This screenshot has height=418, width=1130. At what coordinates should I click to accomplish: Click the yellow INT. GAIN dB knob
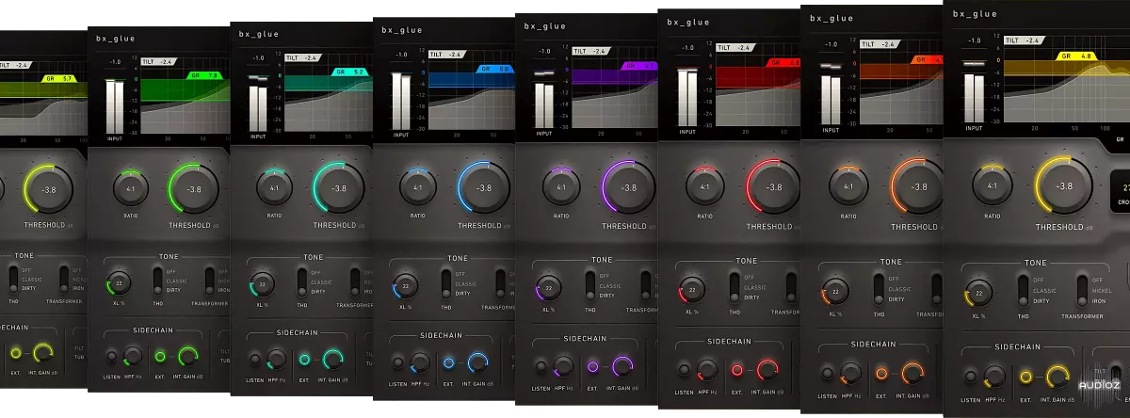coord(1057,376)
